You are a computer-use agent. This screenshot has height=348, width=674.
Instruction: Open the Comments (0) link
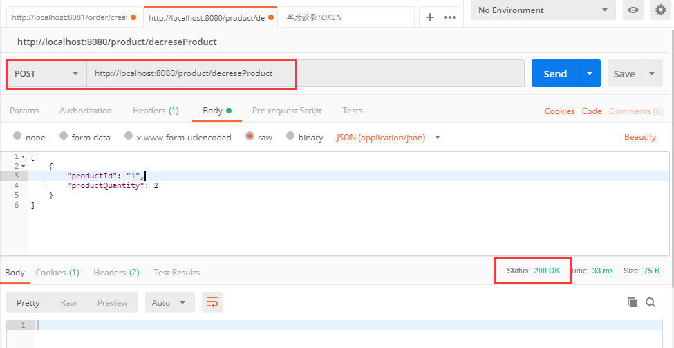click(x=636, y=111)
